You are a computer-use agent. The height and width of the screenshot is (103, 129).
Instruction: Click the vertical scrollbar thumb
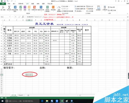point(128,76)
